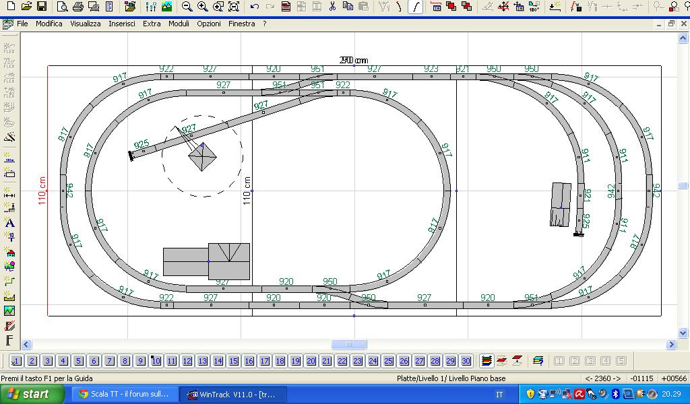Select layer 30
The width and height of the screenshot is (690, 404).
pos(466,361)
